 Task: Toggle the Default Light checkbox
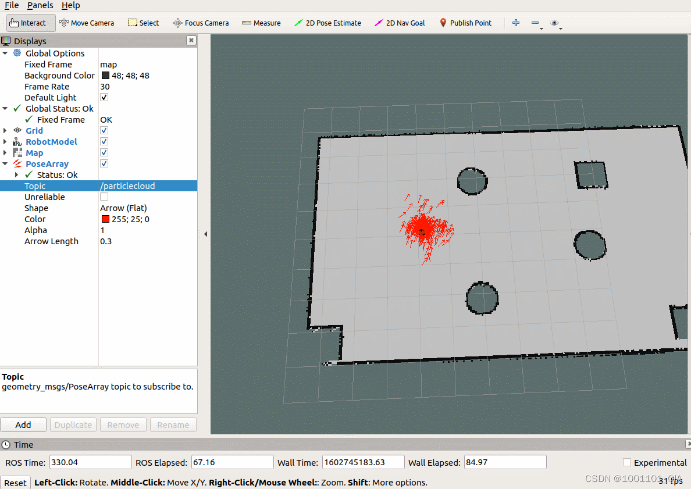pos(104,97)
